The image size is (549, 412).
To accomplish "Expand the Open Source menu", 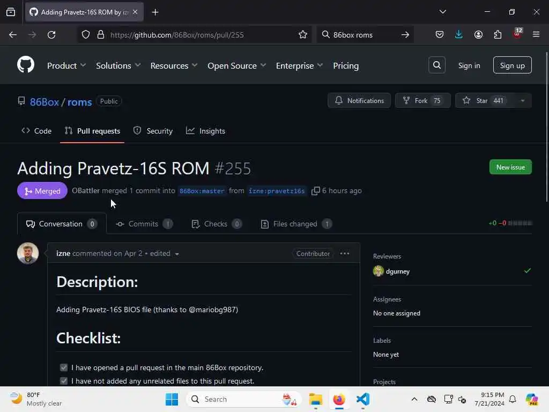I will point(236,65).
